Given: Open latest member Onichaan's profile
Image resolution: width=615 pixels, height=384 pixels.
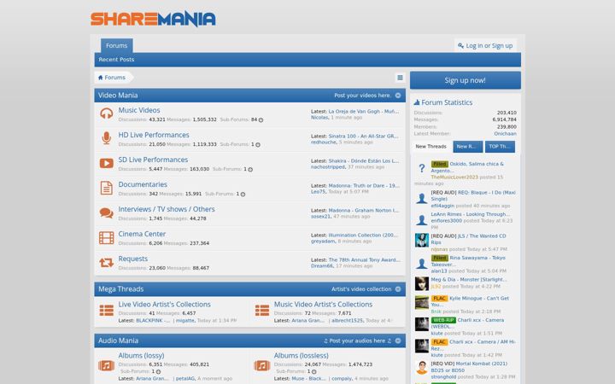Looking at the screenshot, I should [x=505, y=134].
